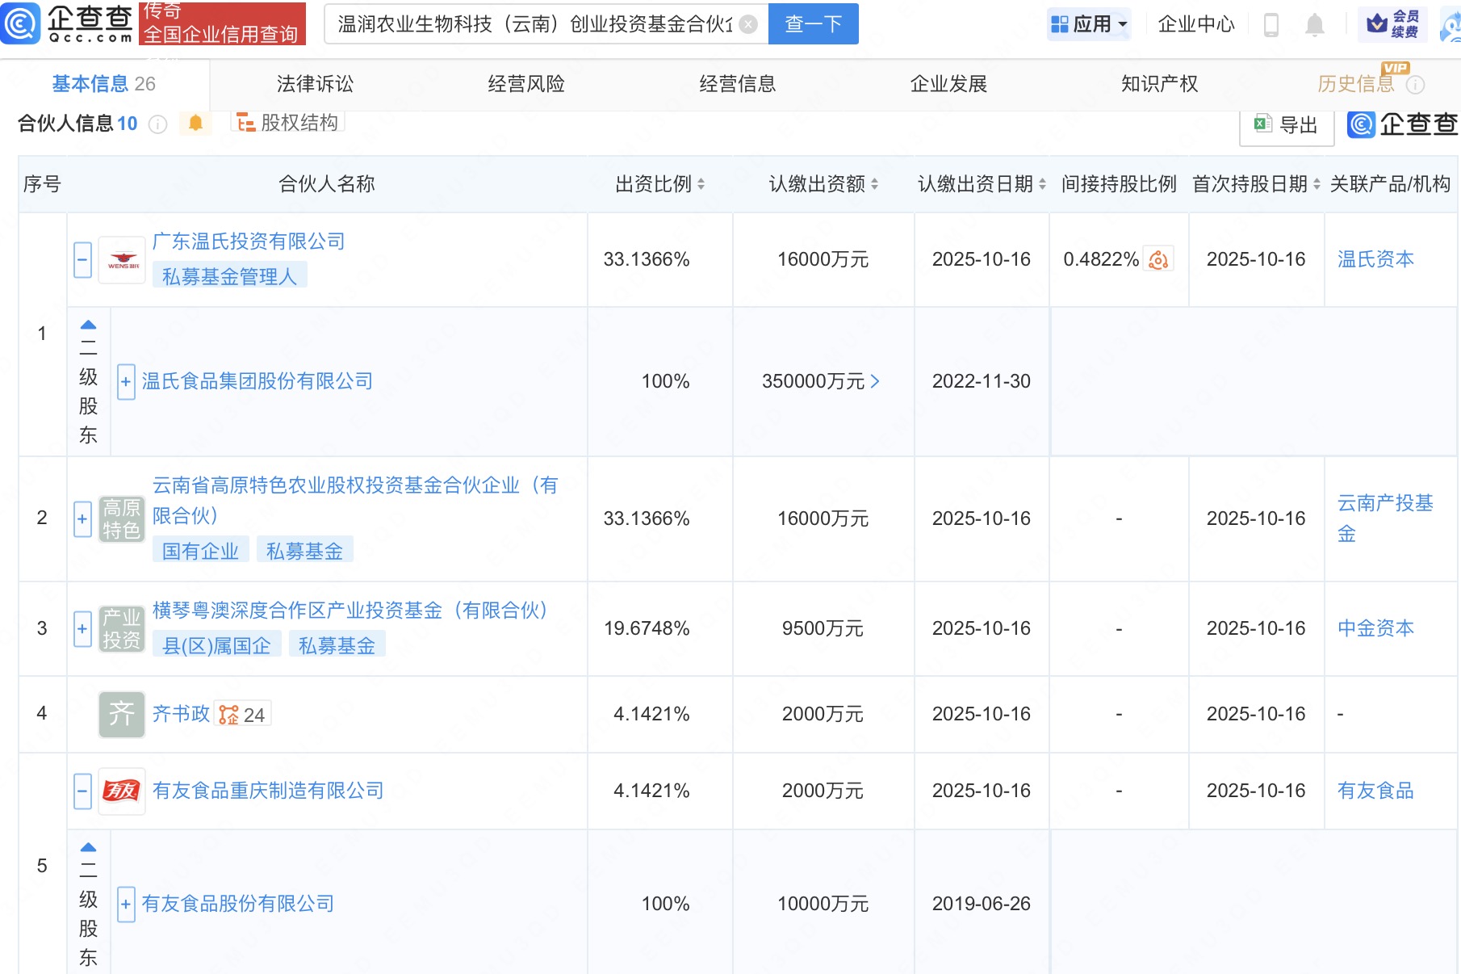Switch to the 知识产权 tab
This screenshot has height=974, width=1461.
click(1159, 84)
